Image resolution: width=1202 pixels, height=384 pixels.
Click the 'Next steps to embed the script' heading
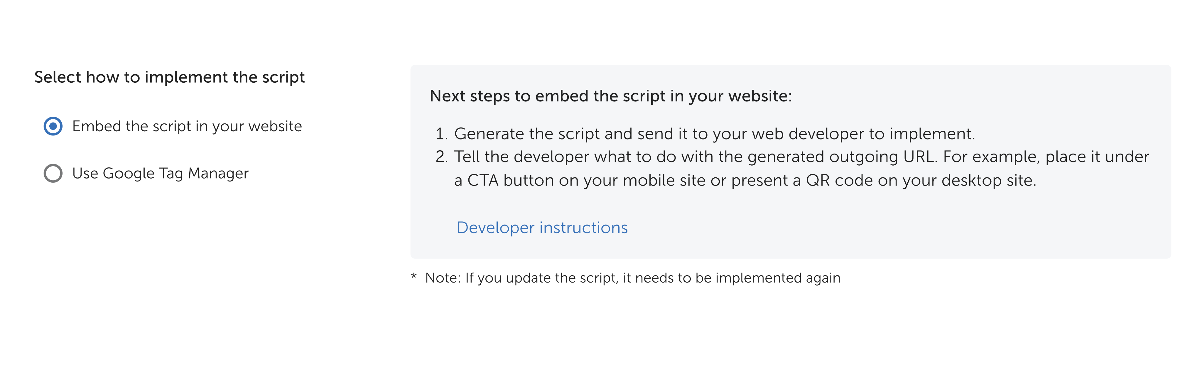(x=610, y=96)
